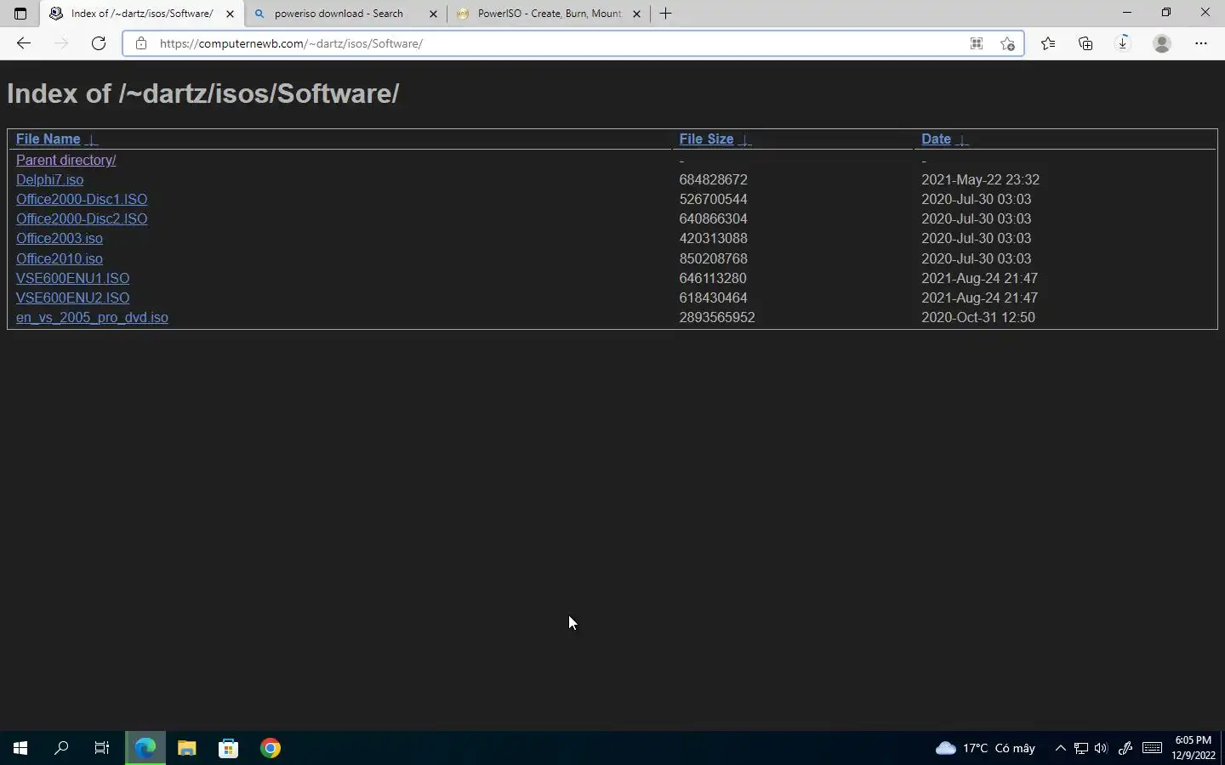Open taskbar Search magnifier
Image resolution: width=1225 pixels, height=765 pixels.
pyautogui.click(x=61, y=748)
